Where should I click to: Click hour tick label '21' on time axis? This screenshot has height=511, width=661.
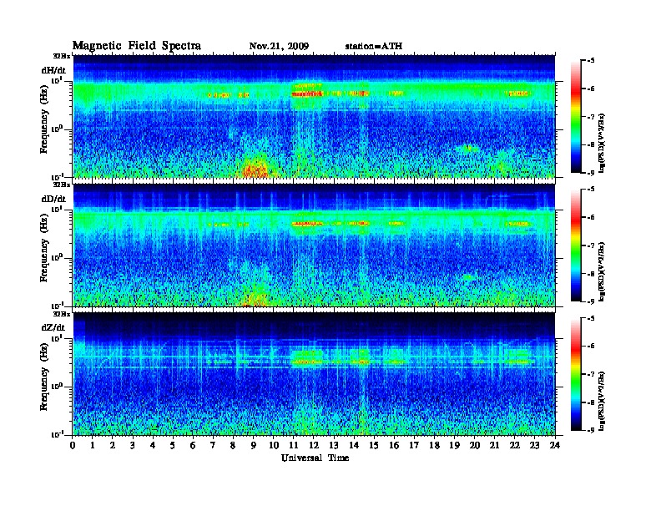(494, 445)
